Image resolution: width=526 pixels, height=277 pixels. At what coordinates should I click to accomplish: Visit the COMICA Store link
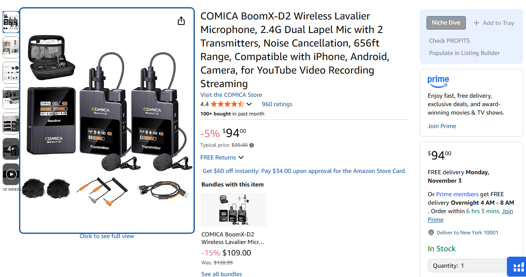coord(231,95)
